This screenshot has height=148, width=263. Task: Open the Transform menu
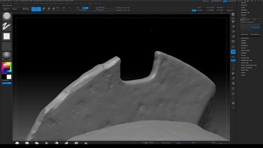click(x=90, y=3)
